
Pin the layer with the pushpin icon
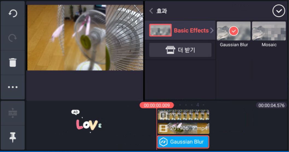pyautogui.click(x=13, y=138)
